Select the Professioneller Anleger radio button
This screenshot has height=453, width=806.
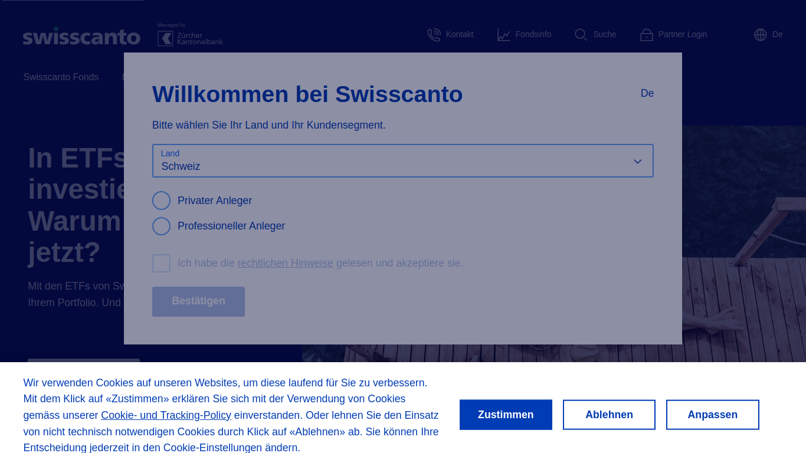(161, 226)
